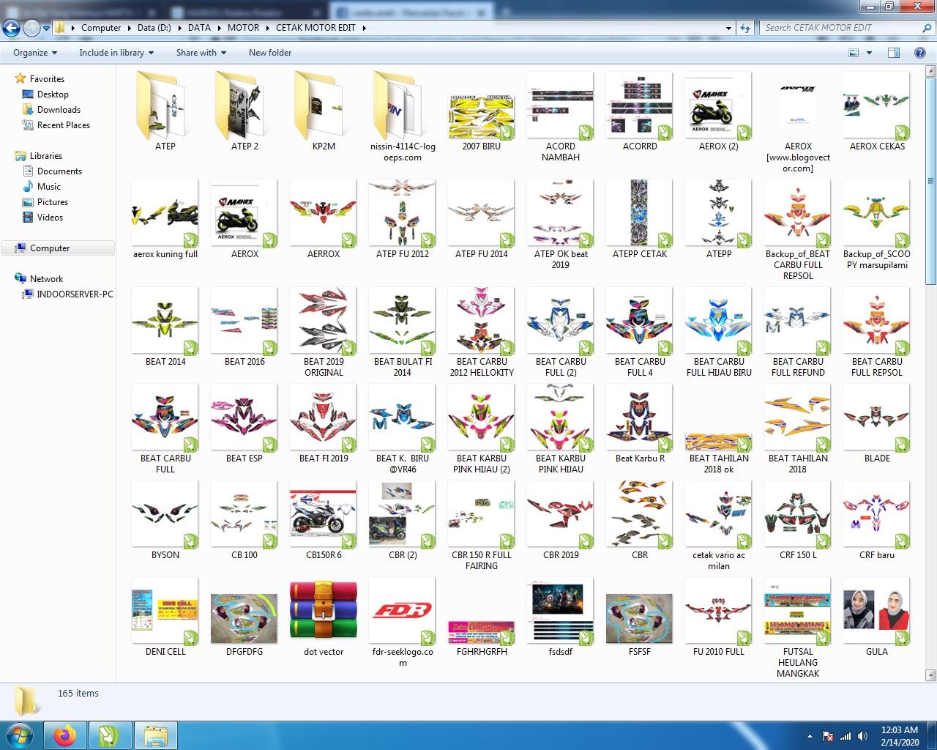
Task: Open the Organize menu
Action: [35, 53]
